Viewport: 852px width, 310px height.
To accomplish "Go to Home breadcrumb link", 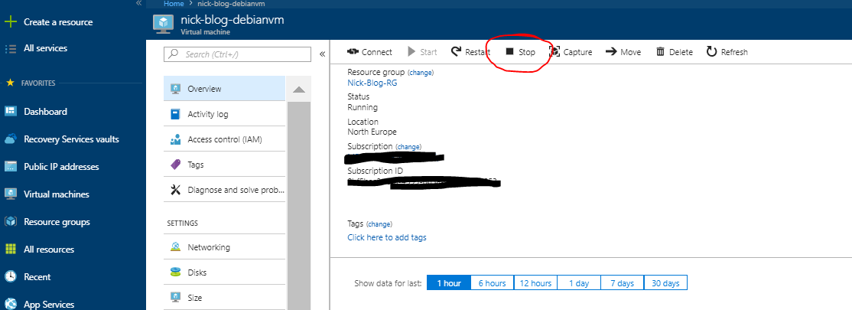I will click(x=174, y=3).
